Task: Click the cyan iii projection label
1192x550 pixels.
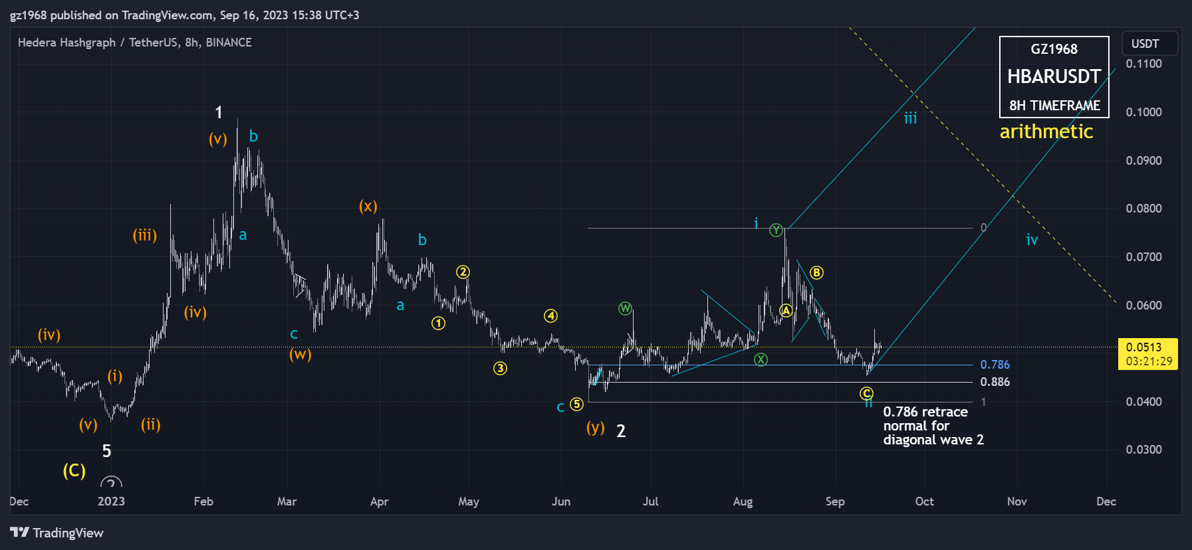Action: point(910,118)
